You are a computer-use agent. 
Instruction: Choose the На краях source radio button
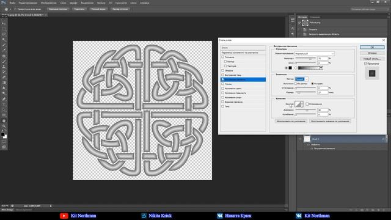312,84
